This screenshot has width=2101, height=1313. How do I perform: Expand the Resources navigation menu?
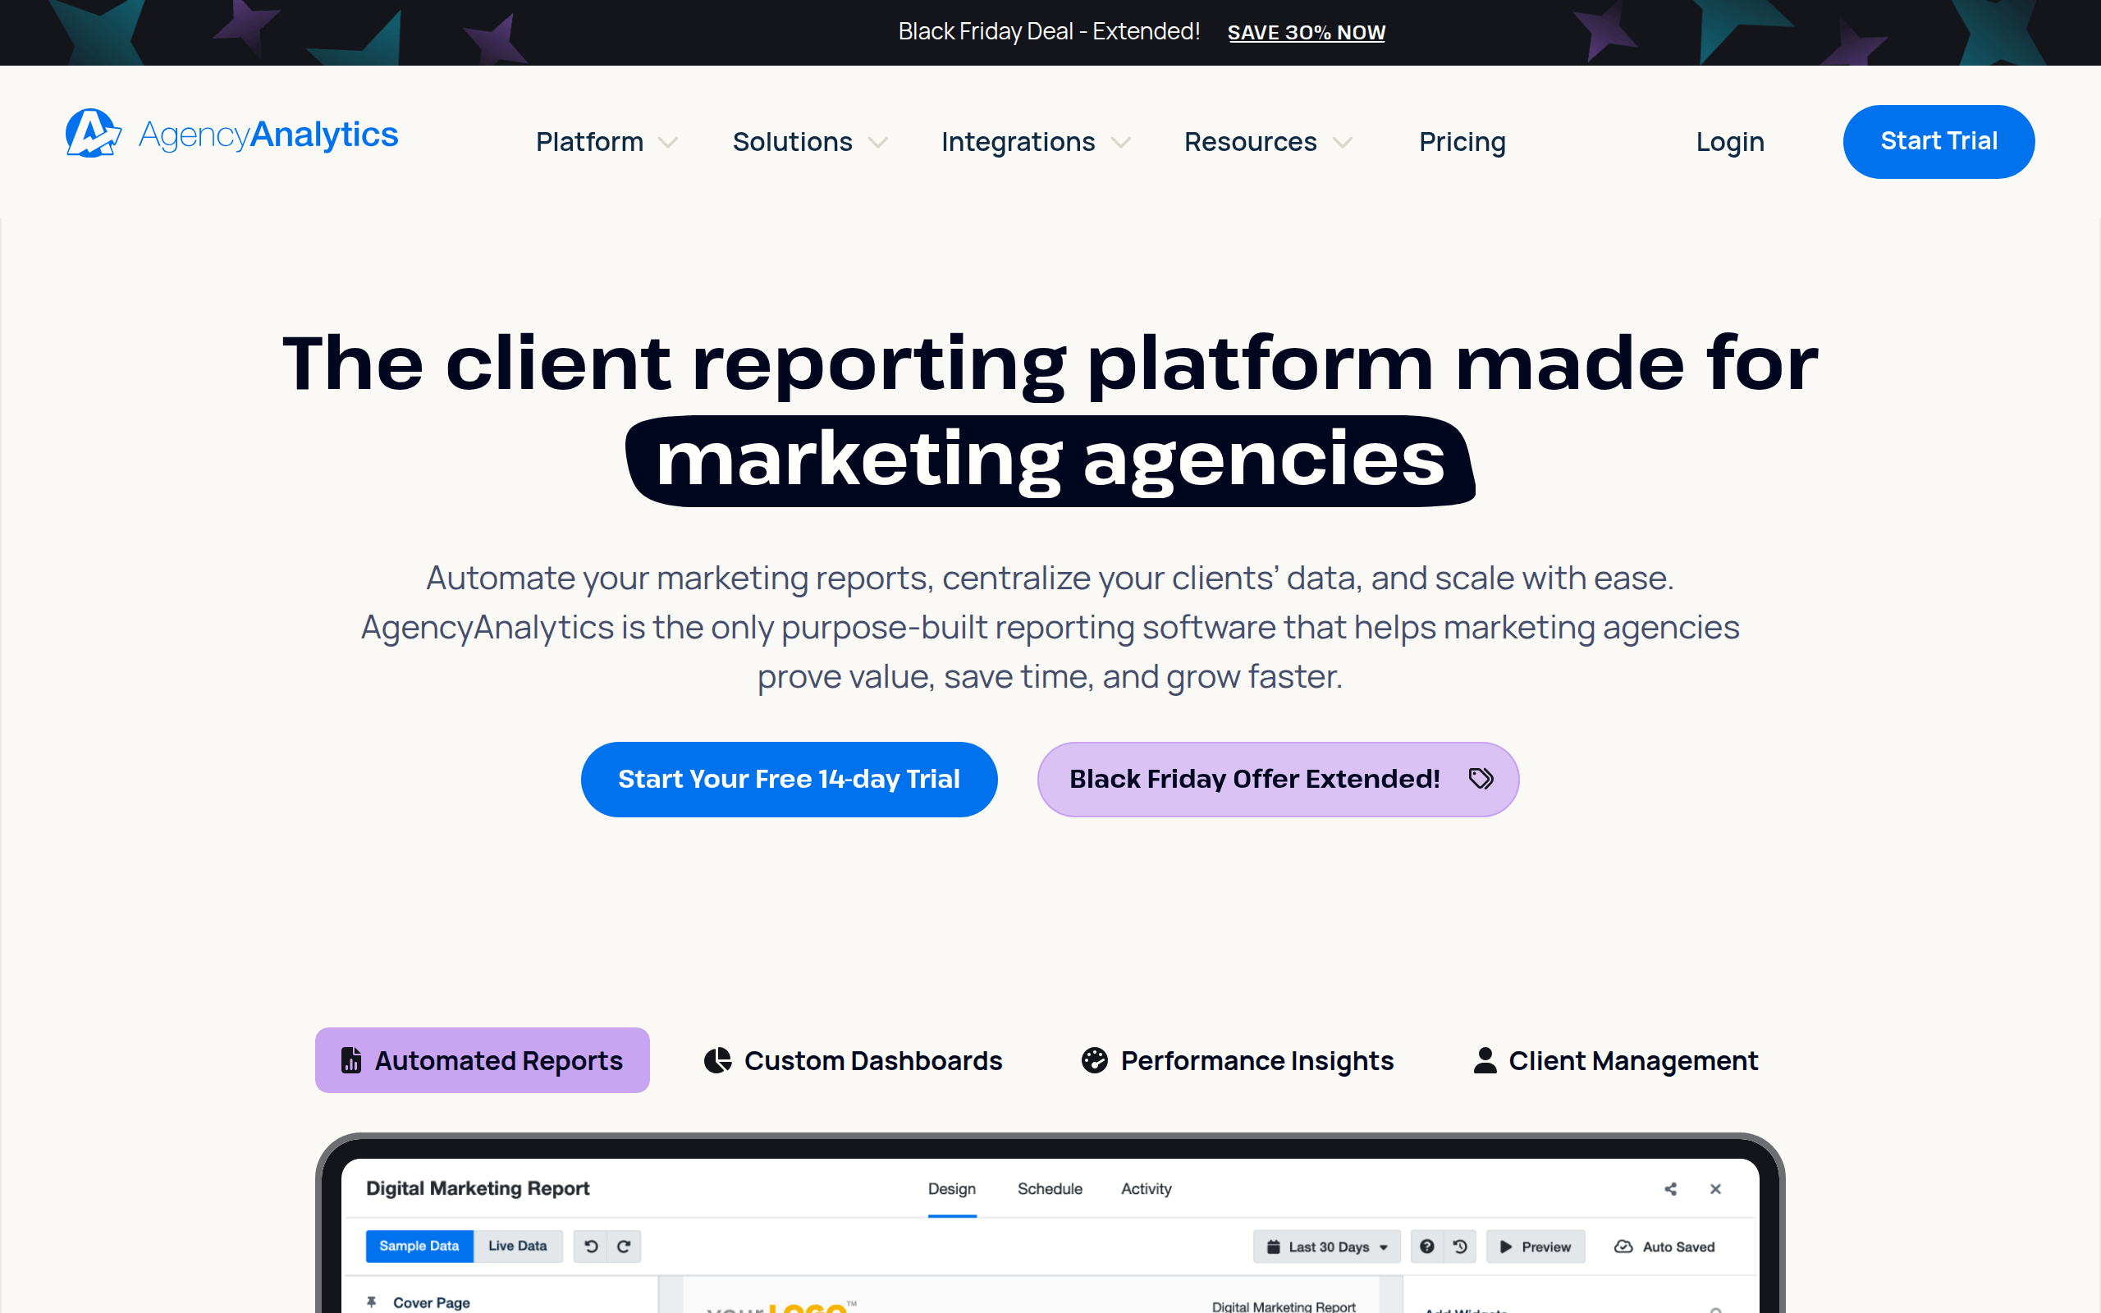[x=1267, y=141]
